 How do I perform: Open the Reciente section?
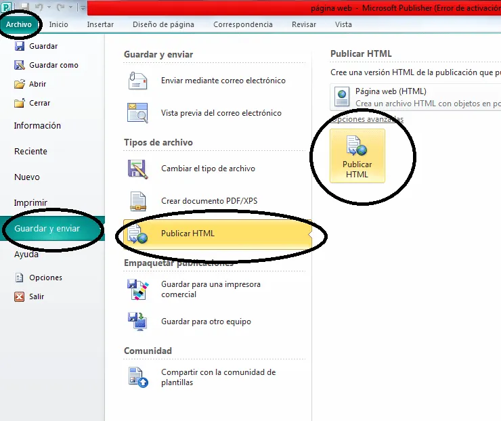(30, 151)
